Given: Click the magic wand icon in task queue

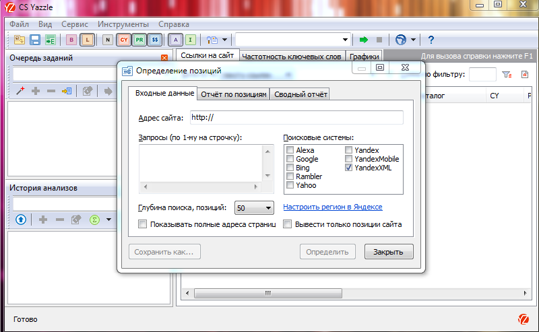Looking at the screenshot, I should tap(20, 91).
